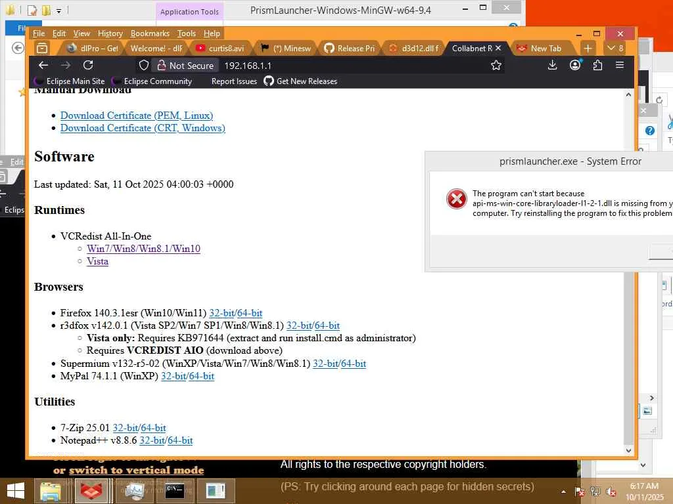The width and height of the screenshot is (673, 504).
Task: Download Supermium v132 32-bit
Action: [325, 364]
